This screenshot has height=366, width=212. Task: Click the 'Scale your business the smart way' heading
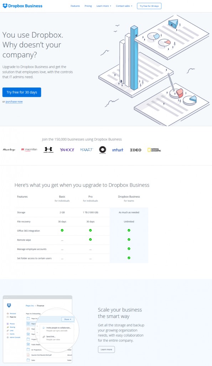[120, 313]
